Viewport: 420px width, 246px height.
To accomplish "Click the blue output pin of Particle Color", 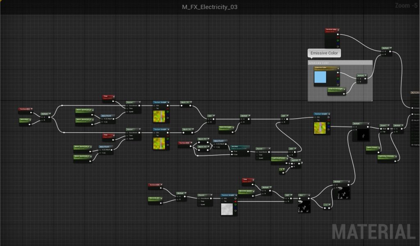I will (x=338, y=43).
